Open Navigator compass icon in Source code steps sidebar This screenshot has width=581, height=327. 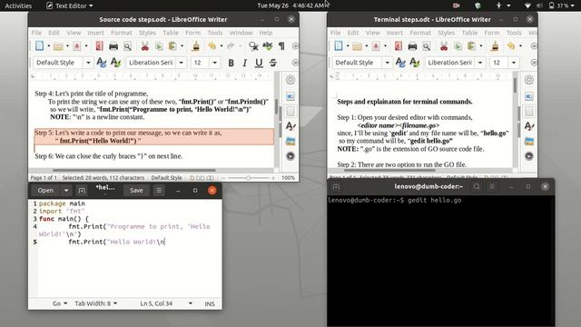coord(290,156)
